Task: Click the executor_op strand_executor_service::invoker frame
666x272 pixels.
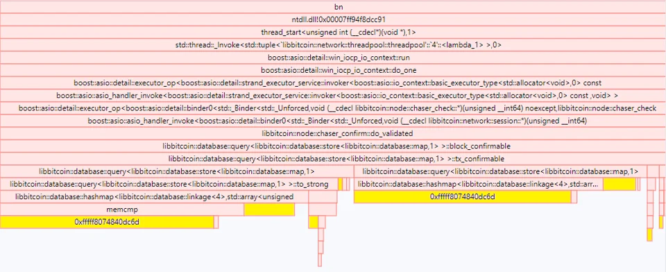Action: [333, 83]
